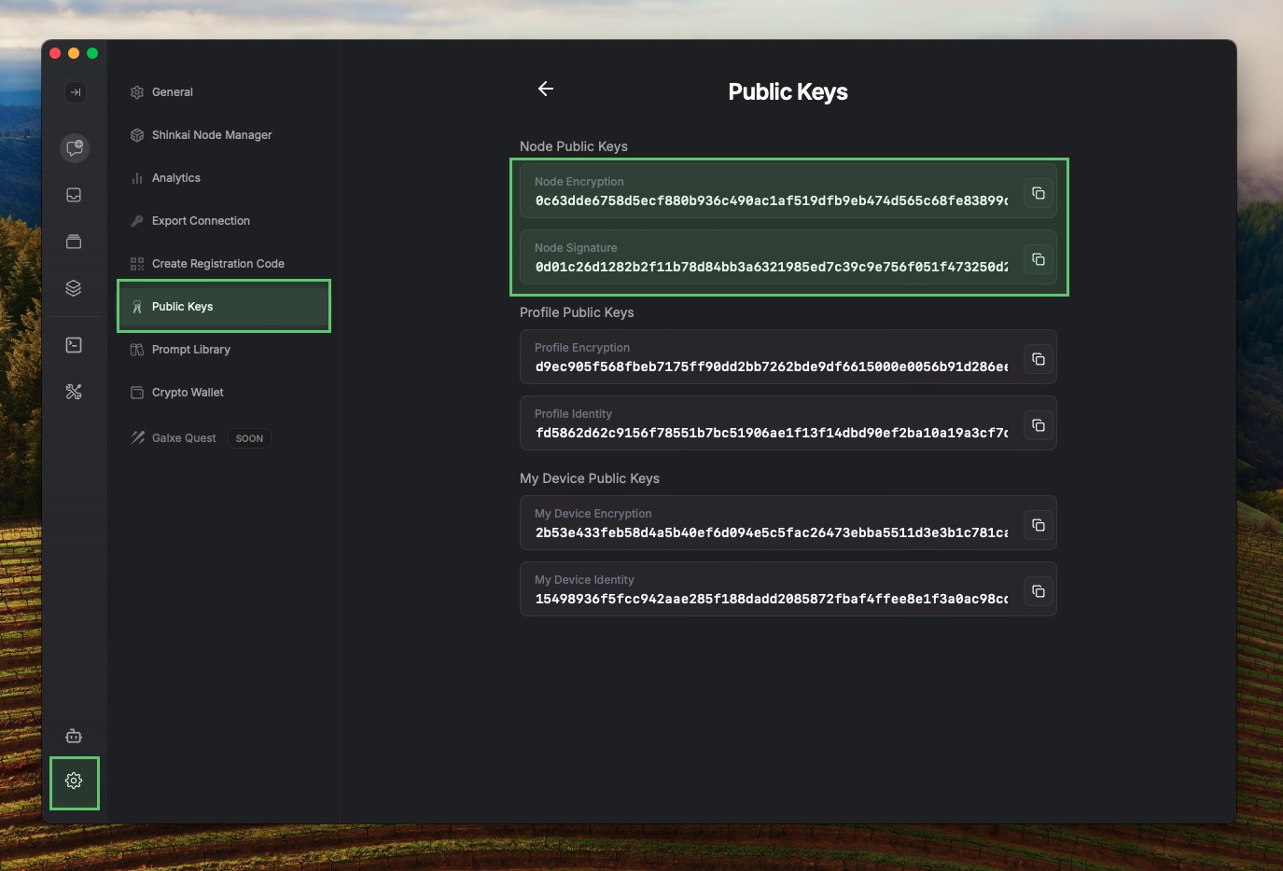Go back using the arrow above Public Keys
This screenshot has width=1283, height=871.
(x=545, y=89)
